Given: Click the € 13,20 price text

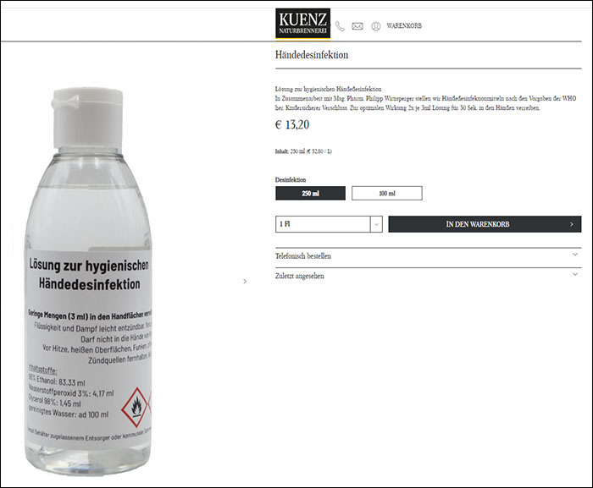Looking at the screenshot, I should [x=292, y=124].
